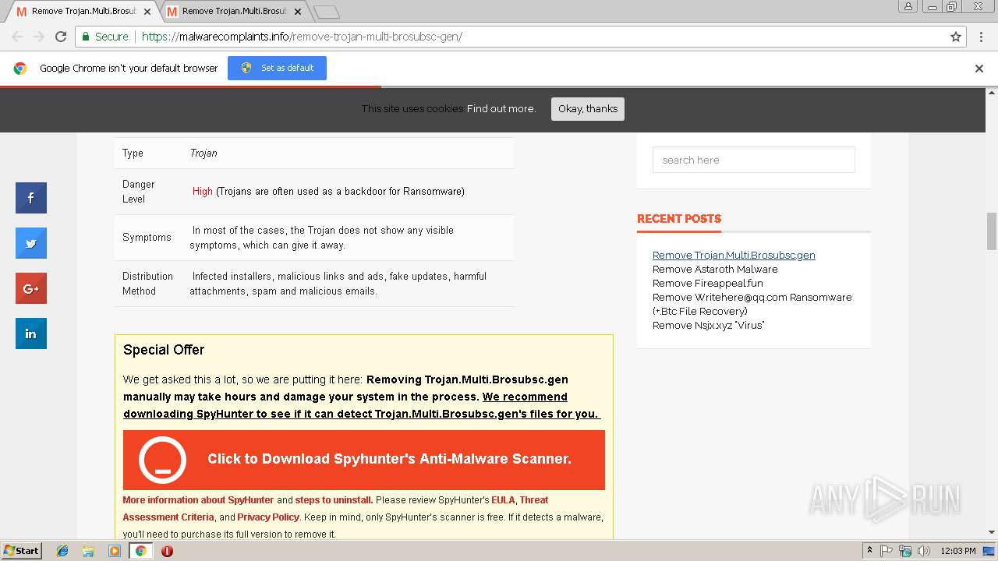Click scrollbar up arrow

(992, 94)
